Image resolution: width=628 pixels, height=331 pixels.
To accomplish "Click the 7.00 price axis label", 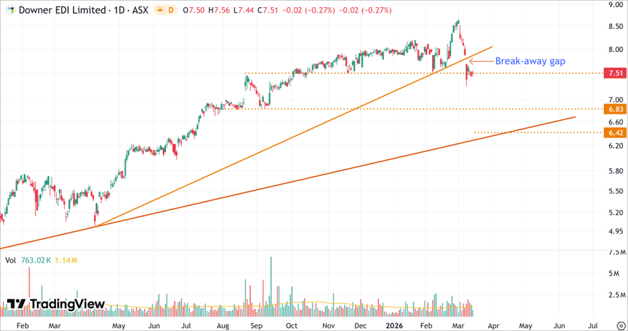I will click(615, 100).
